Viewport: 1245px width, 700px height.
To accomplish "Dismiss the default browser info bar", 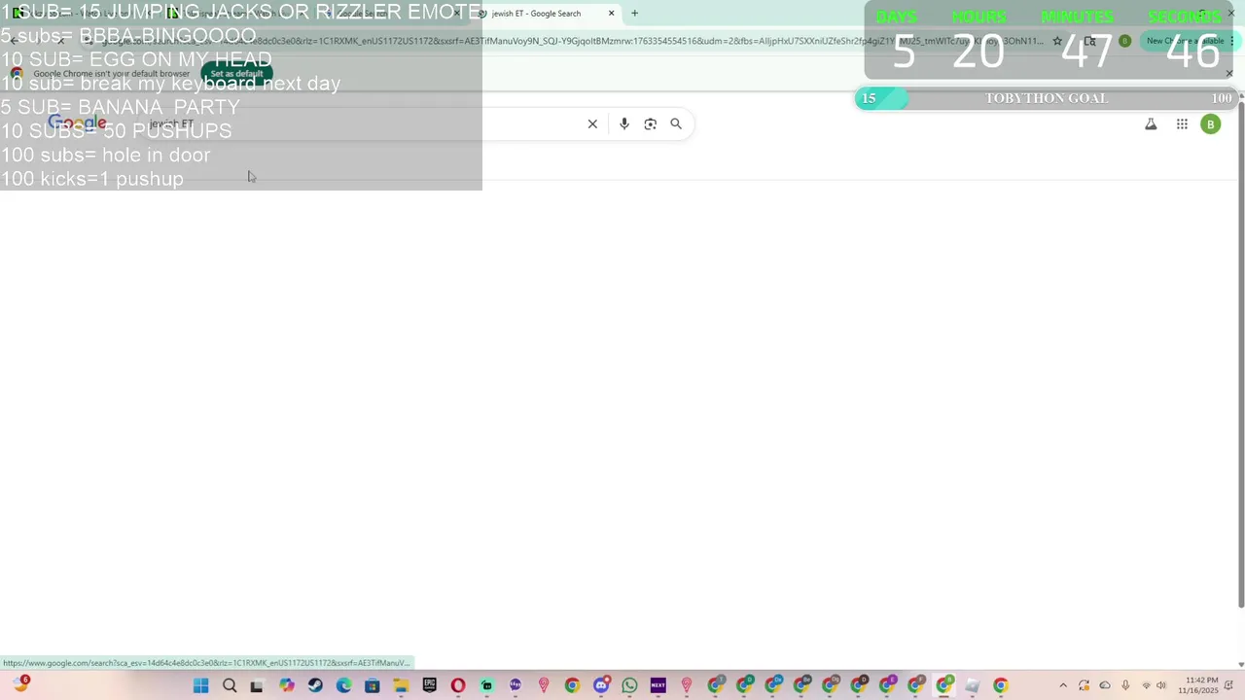I will point(1229,74).
